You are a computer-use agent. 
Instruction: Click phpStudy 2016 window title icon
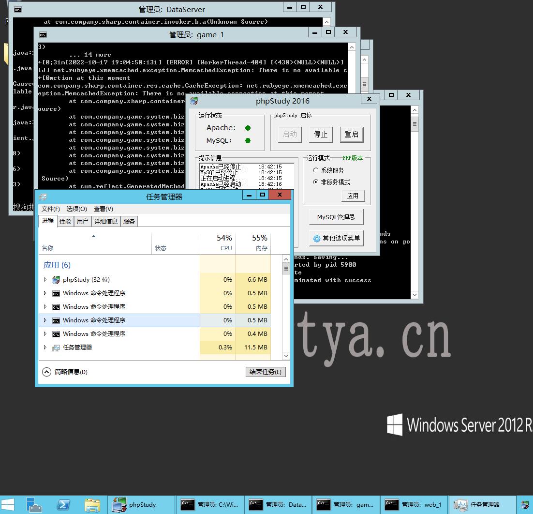tap(194, 101)
